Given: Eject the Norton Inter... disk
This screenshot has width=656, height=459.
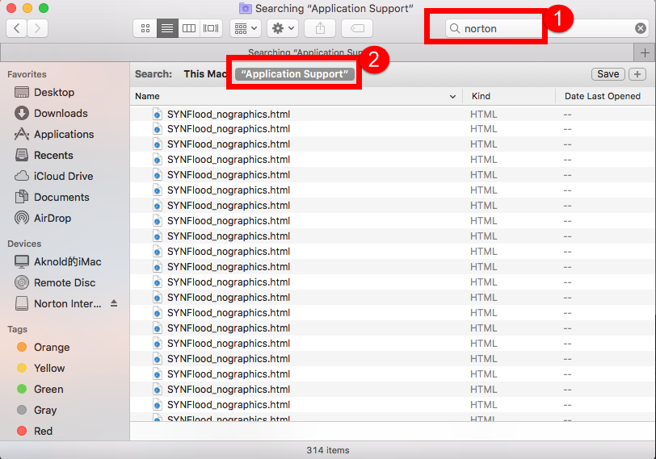Looking at the screenshot, I should (x=114, y=304).
